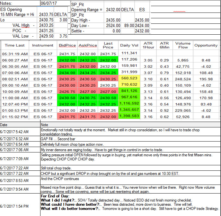Click the ES Settle value 2432.00
221x216 pixels.
pos(142,31)
